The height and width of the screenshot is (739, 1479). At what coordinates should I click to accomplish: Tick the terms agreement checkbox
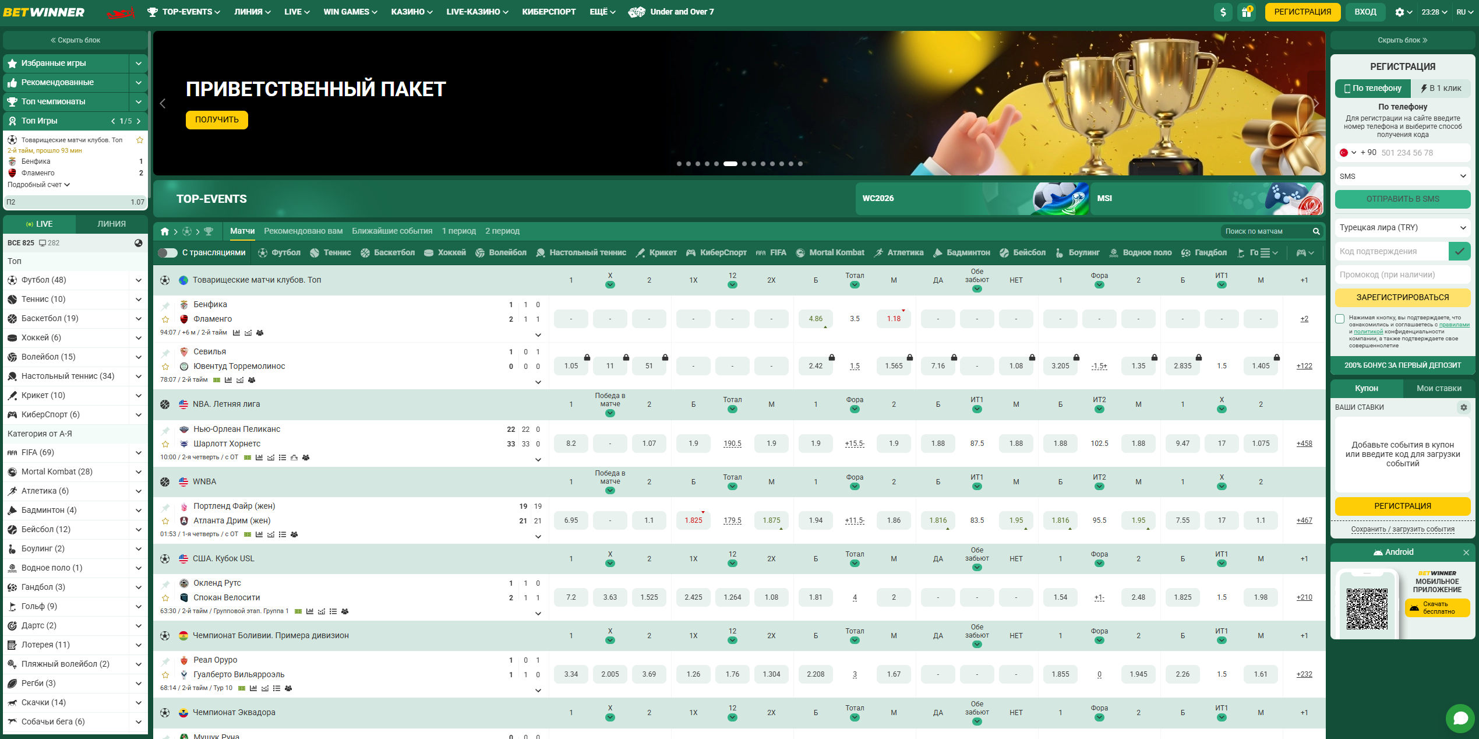click(1340, 319)
